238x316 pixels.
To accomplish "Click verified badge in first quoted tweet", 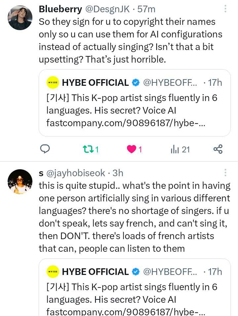I will tap(136, 83).
